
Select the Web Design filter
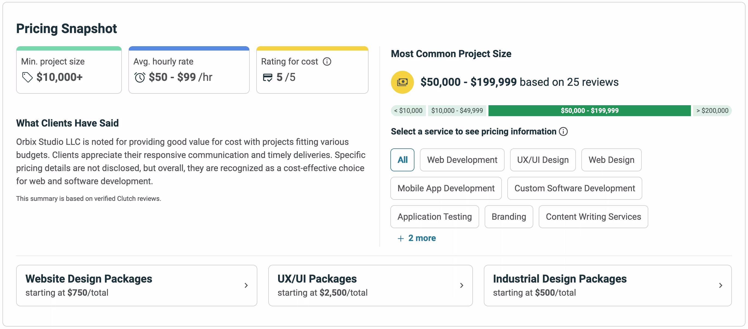pos(611,160)
